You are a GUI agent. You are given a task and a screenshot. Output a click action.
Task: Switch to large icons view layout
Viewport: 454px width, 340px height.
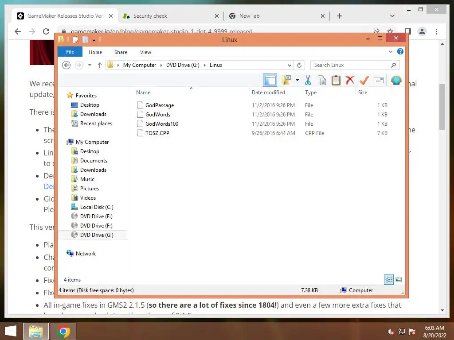click(x=399, y=280)
